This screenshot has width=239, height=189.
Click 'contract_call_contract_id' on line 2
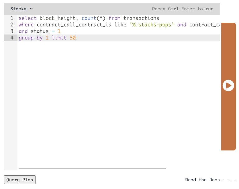(74, 25)
